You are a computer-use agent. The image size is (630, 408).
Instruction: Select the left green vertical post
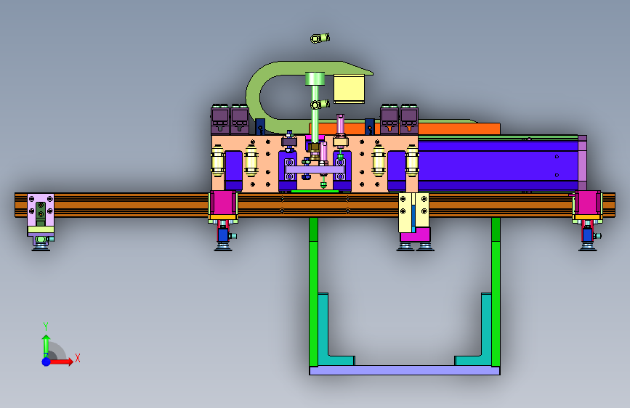(313, 292)
